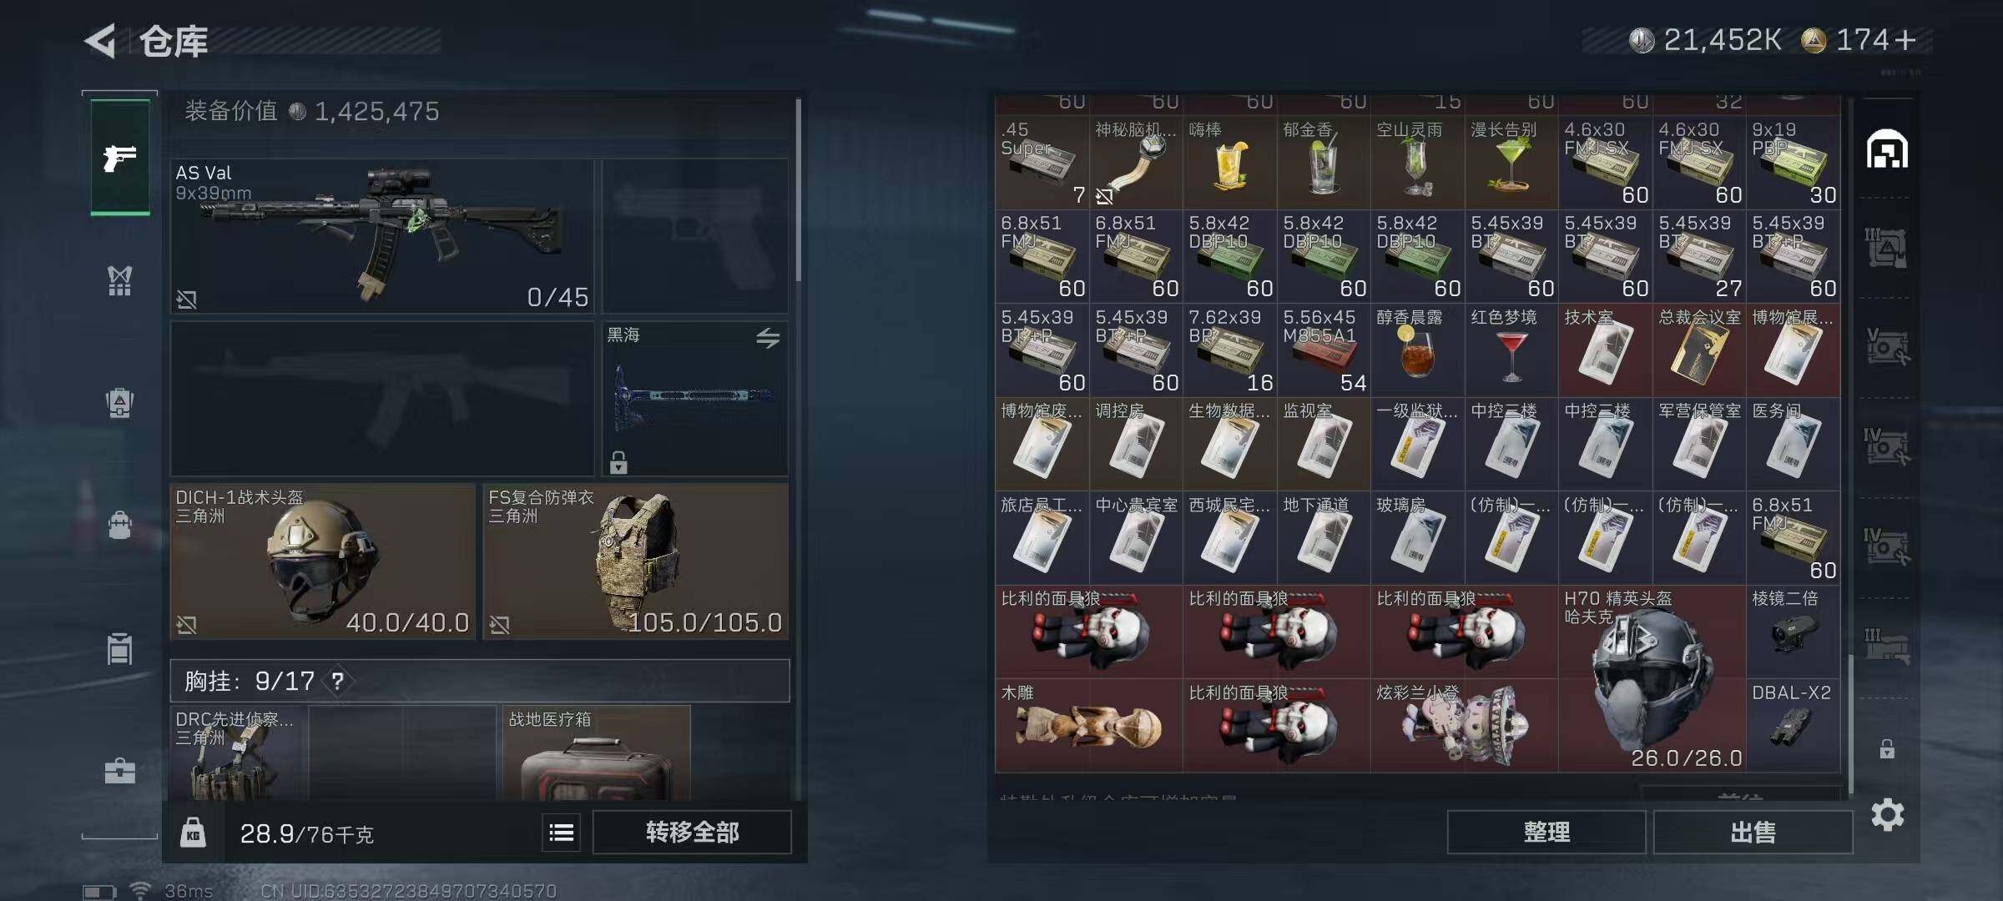Screen dimensions: 2003x901
Task: Open the medical briefcase category in left sidebar
Action: click(120, 770)
